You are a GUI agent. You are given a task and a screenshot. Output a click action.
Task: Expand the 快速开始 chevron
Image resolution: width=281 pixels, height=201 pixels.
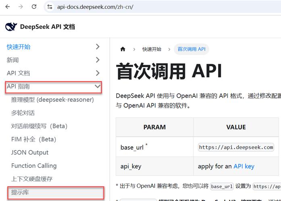pos(98,47)
